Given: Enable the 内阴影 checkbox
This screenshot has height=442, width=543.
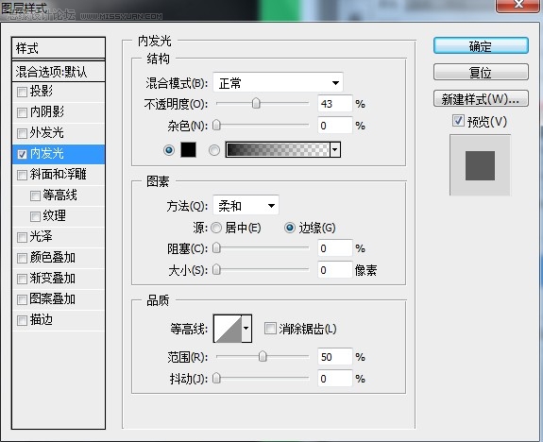Looking at the screenshot, I should 22,112.
